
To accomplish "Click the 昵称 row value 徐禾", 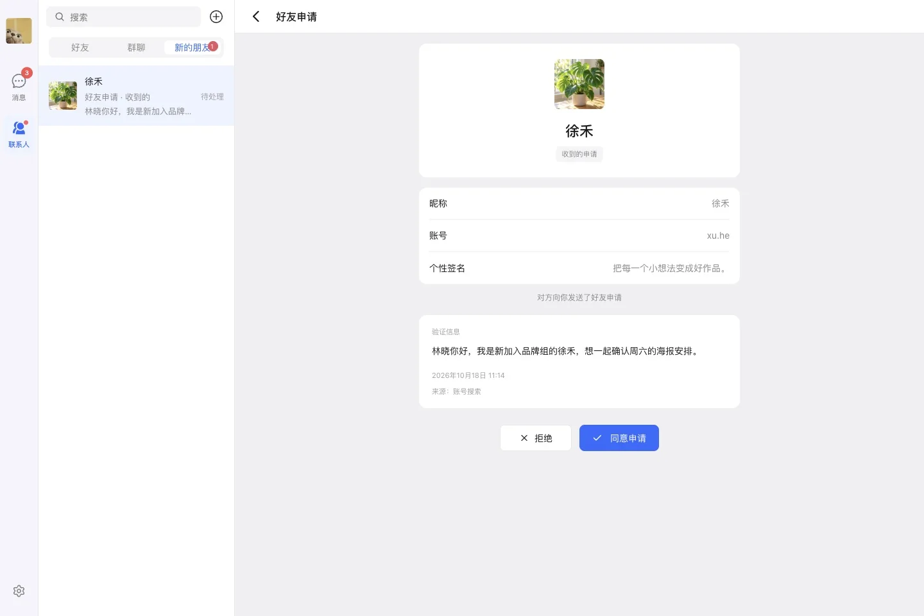I will (x=721, y=203).
